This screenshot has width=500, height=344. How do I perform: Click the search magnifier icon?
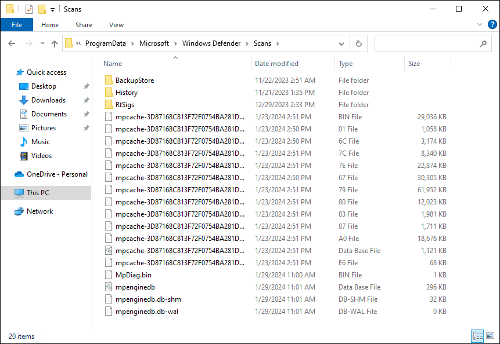(x=483, y=43)
